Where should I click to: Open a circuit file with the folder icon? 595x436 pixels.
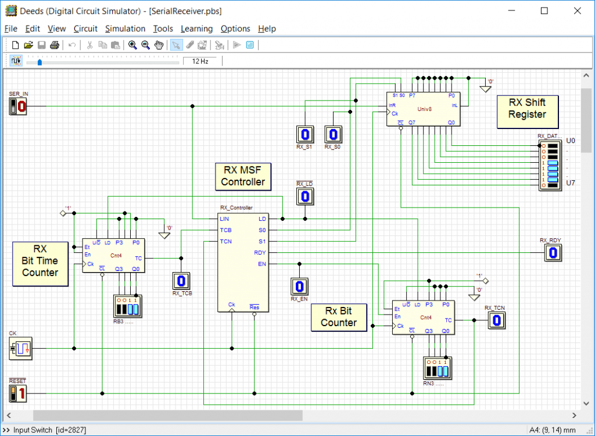(28, 45)
